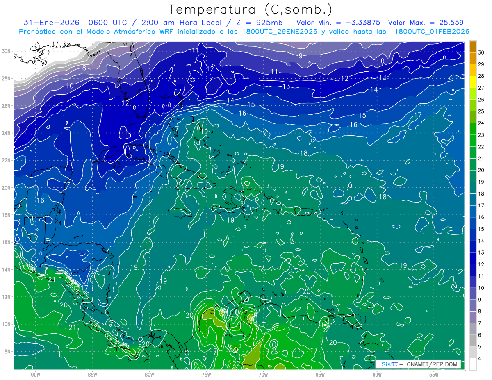Click the '18N' latitude axis label
The height and width of the screenshot is (380, 492).
(6, 215)
